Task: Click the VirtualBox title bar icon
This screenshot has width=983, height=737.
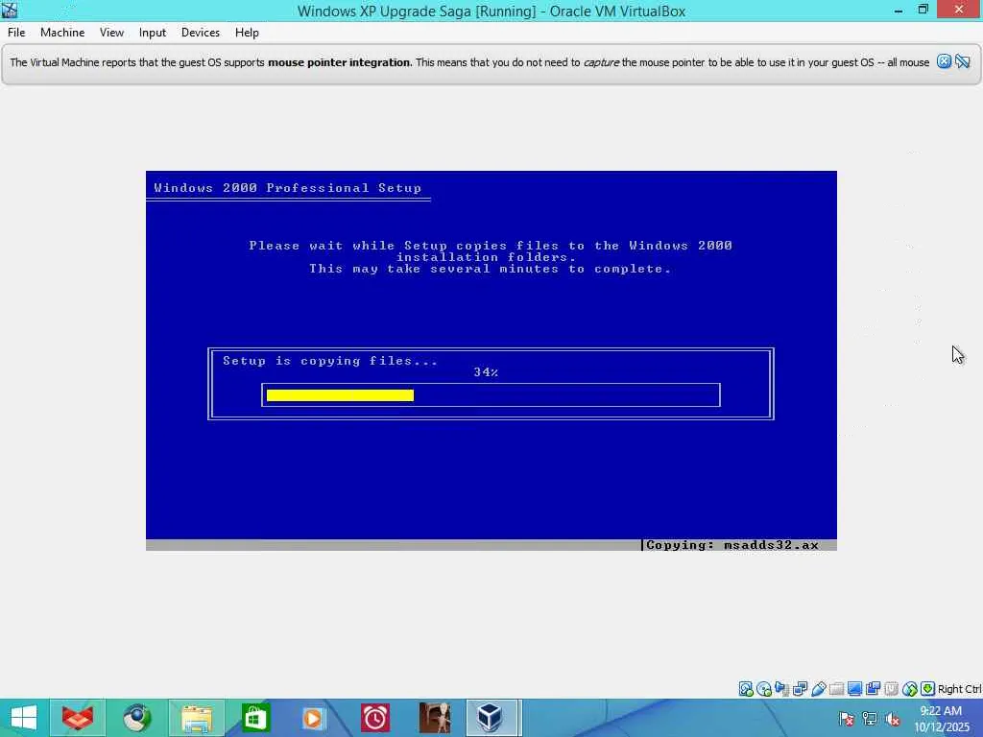Action: pos(10,10)
